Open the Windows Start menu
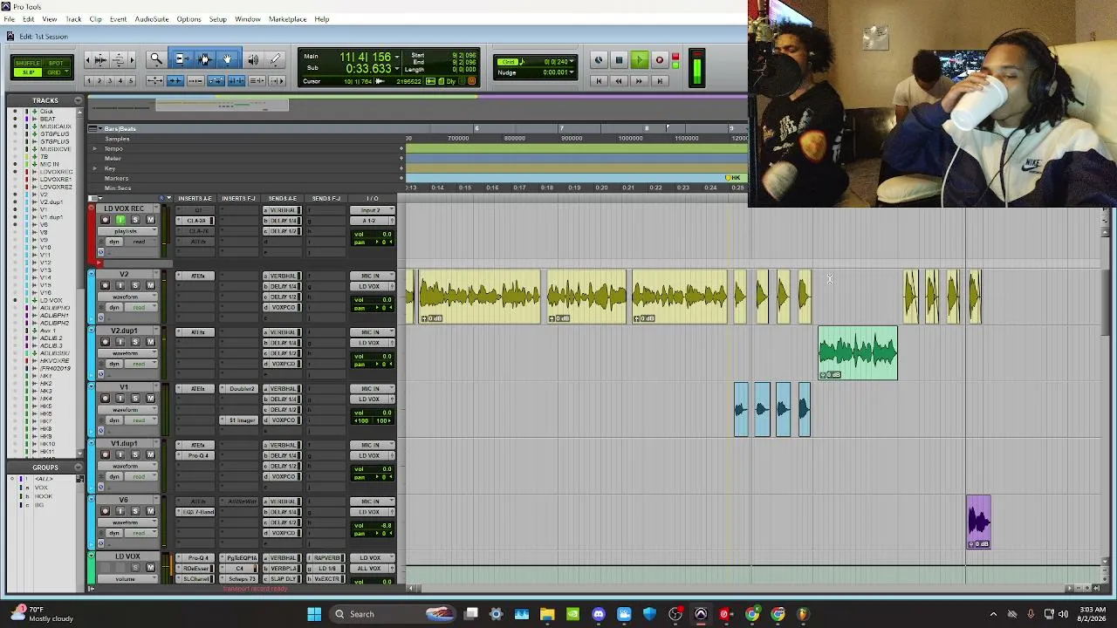 click(314, 614)
